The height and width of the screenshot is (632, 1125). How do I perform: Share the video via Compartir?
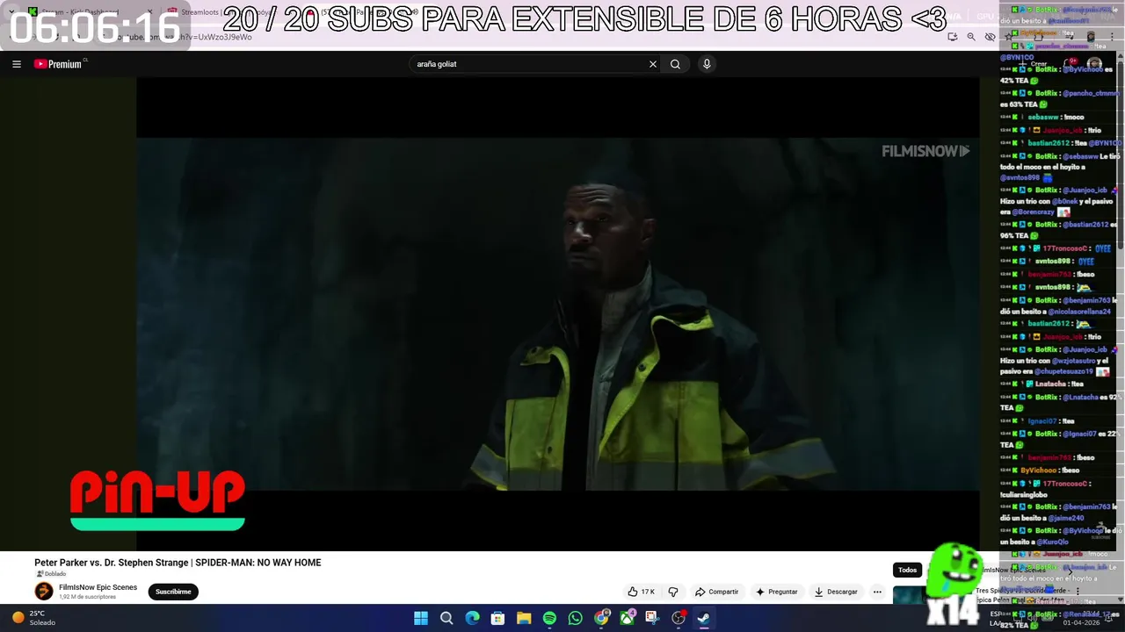point(716,592)
